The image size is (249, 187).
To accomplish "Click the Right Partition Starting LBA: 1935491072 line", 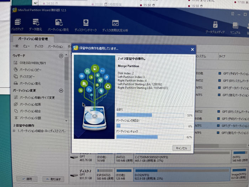I will point(143,88).
